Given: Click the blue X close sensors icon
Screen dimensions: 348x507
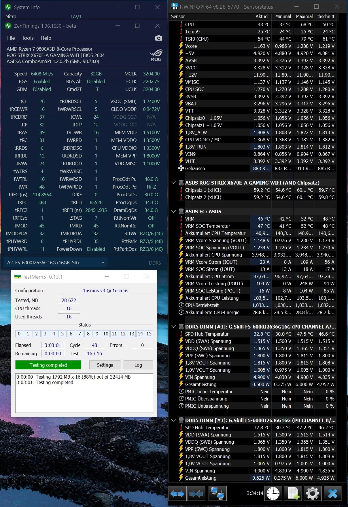Looking at the screenshot, I should click(x=333, y=493).
